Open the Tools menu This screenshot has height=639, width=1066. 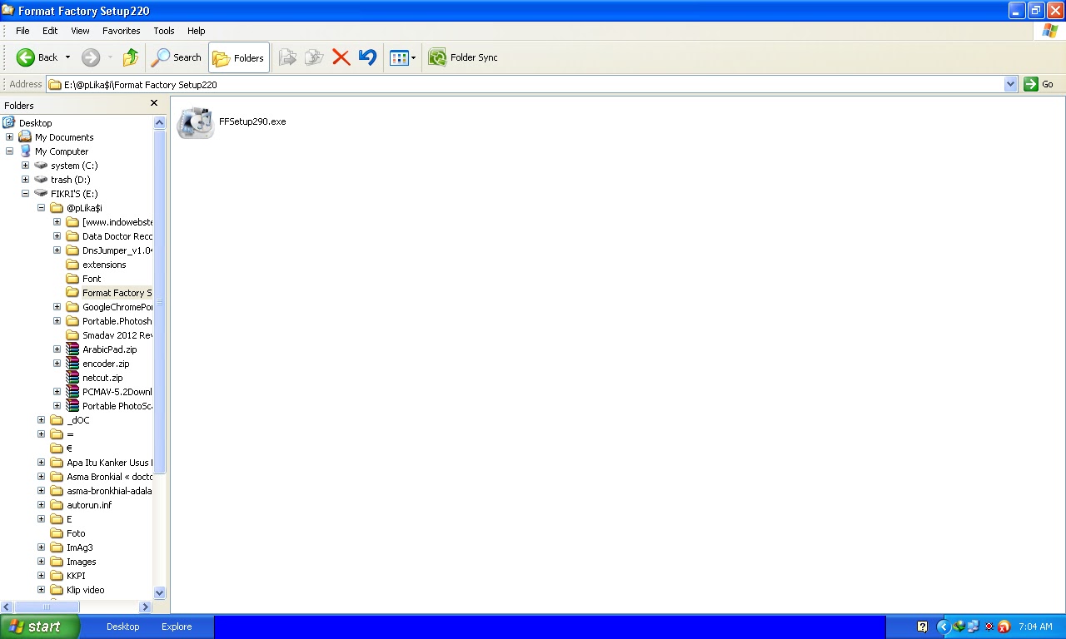(x=164, y=31)
